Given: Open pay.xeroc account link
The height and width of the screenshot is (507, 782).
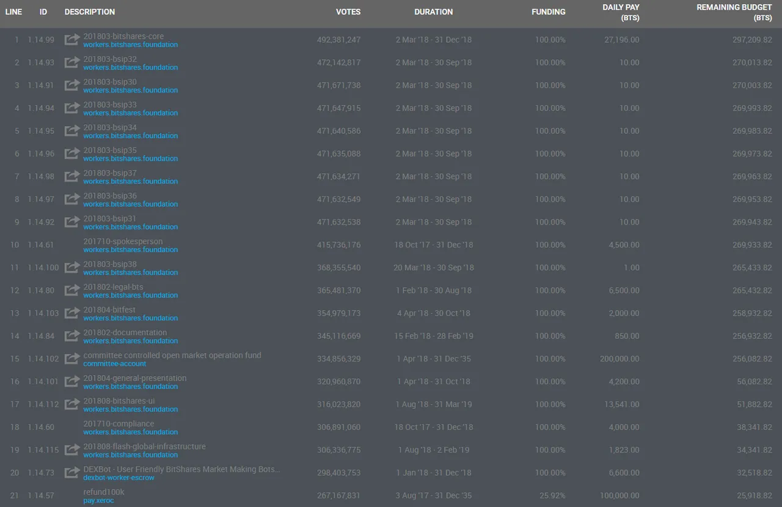Looking at the screenshot, I should [98, 500].
